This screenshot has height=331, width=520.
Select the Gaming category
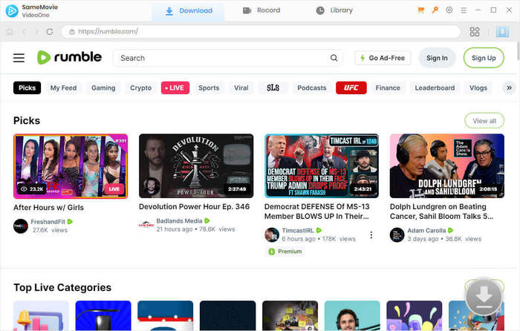click(x=103, y=88)
